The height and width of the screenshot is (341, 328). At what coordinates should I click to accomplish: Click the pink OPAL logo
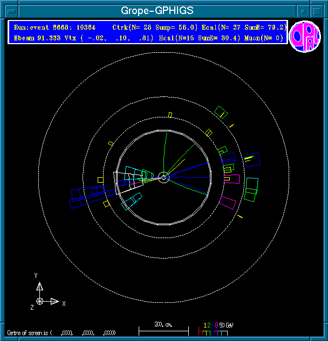(305, 36)
